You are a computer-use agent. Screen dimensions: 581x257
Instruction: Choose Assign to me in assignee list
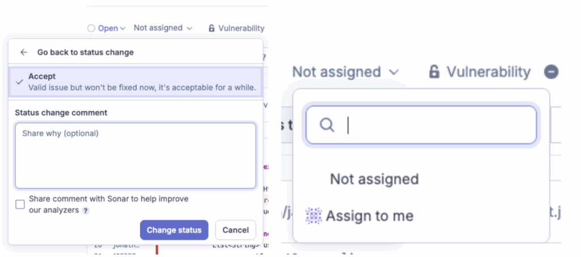369,216
